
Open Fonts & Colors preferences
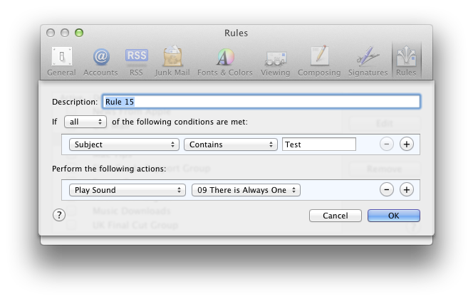pyautogui.click(x=224, y=61)
